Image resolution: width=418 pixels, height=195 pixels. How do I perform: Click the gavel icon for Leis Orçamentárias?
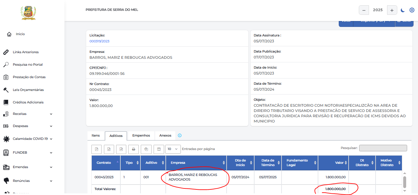pyautogui.click(x=6, y=90)
